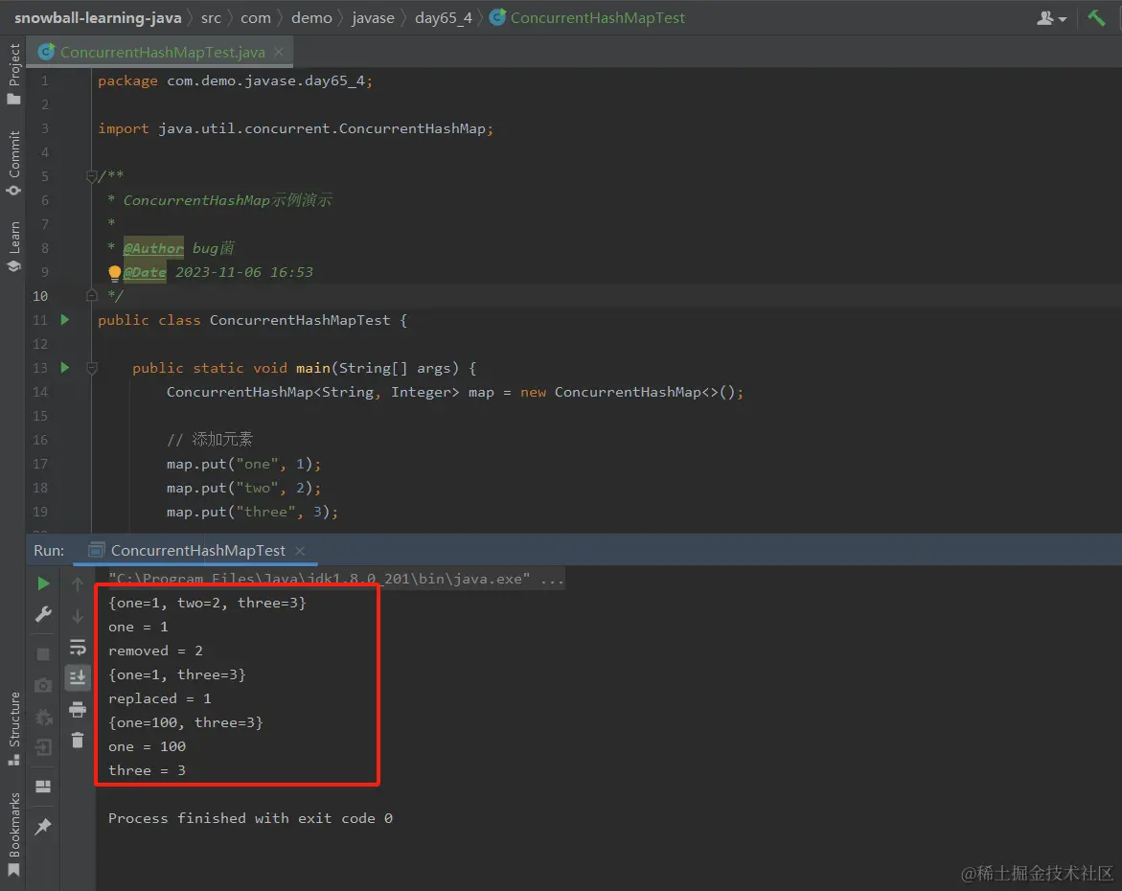
Task: Collapse comment end fold marker at line 10
Action: [91, 296]
